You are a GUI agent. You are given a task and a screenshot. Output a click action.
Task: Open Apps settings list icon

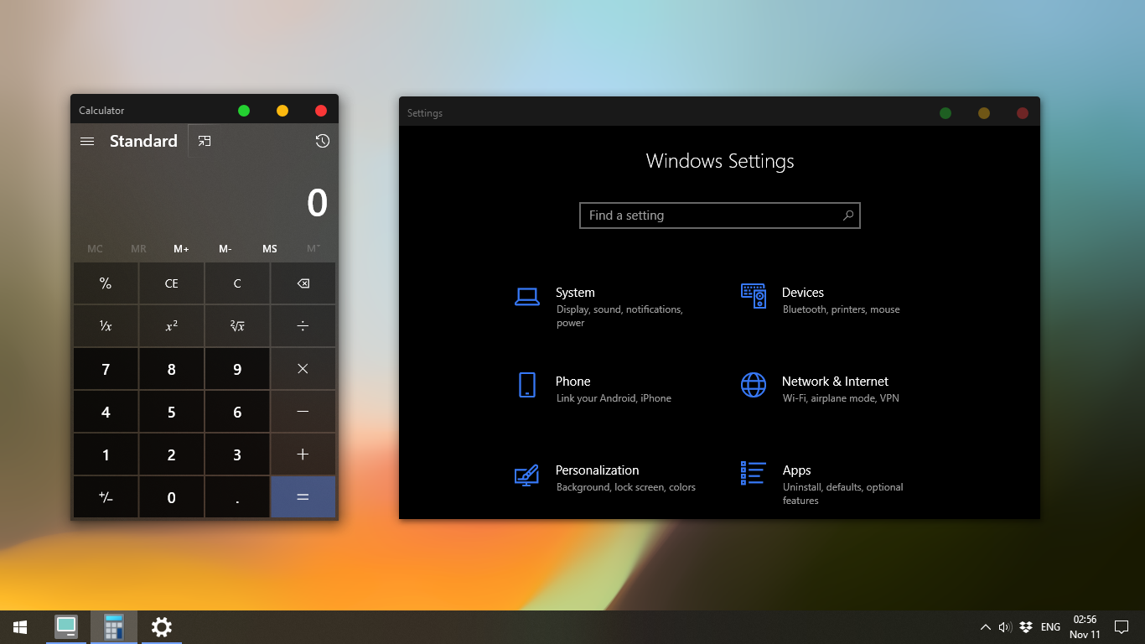754,473
